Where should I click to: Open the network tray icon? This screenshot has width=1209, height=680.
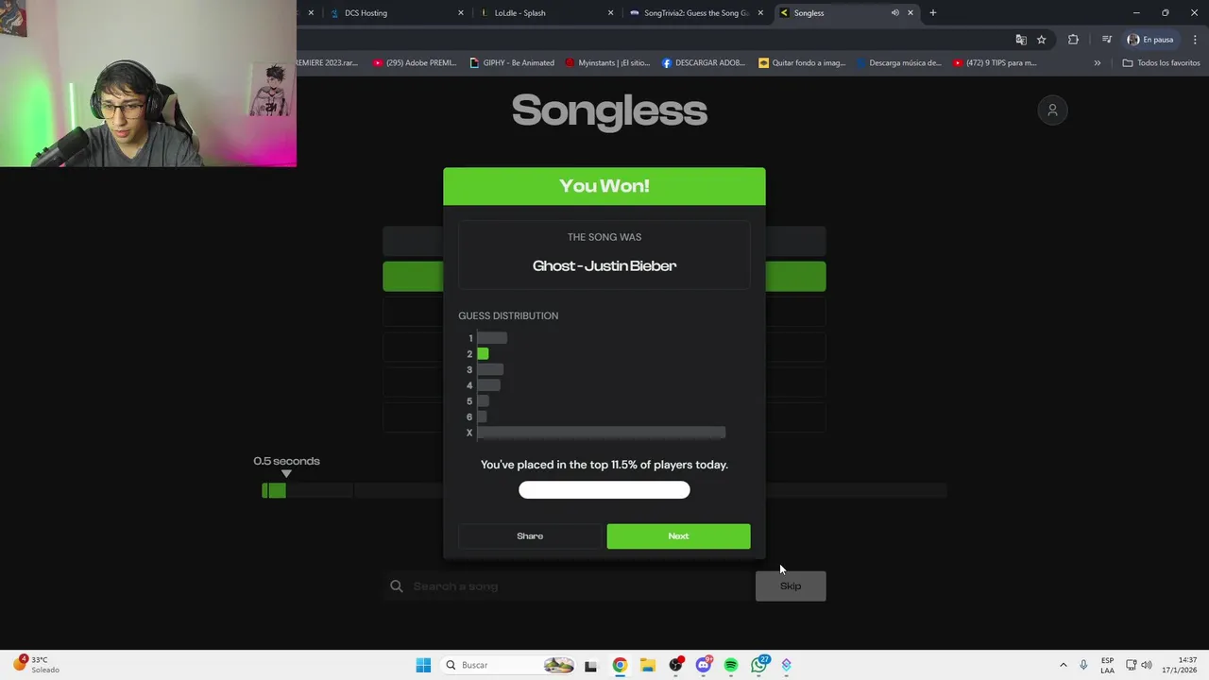pyautogui.click(x=1132, y=665)
